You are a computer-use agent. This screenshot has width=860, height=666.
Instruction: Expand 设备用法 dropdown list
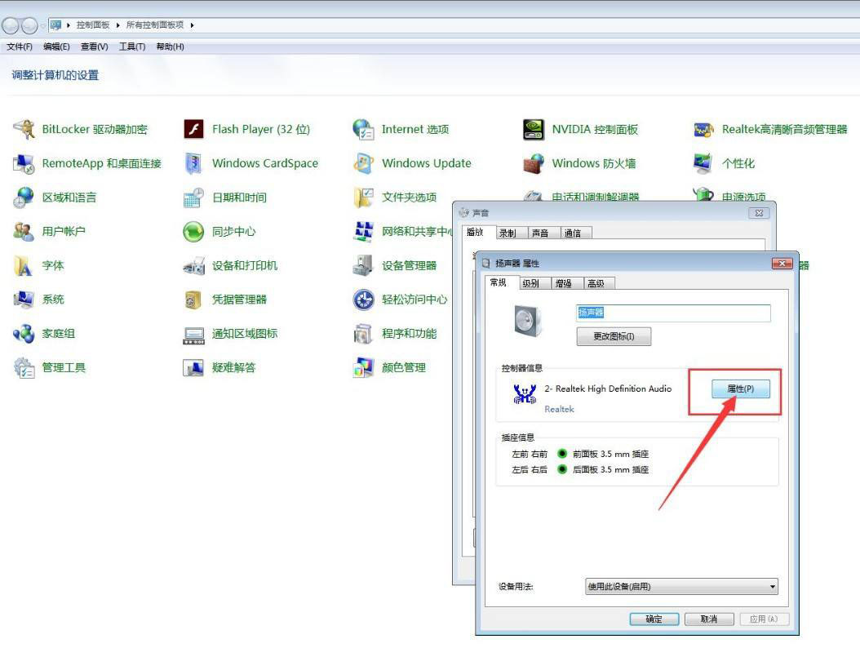click(x=772, y=587)
